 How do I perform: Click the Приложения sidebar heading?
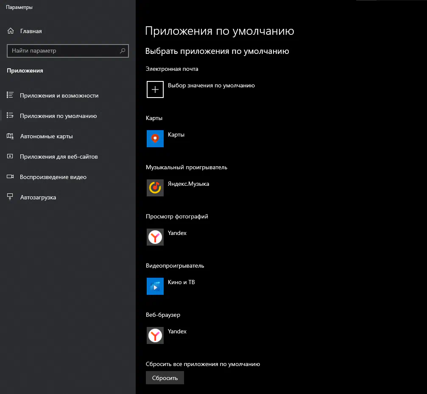[25, 70]
